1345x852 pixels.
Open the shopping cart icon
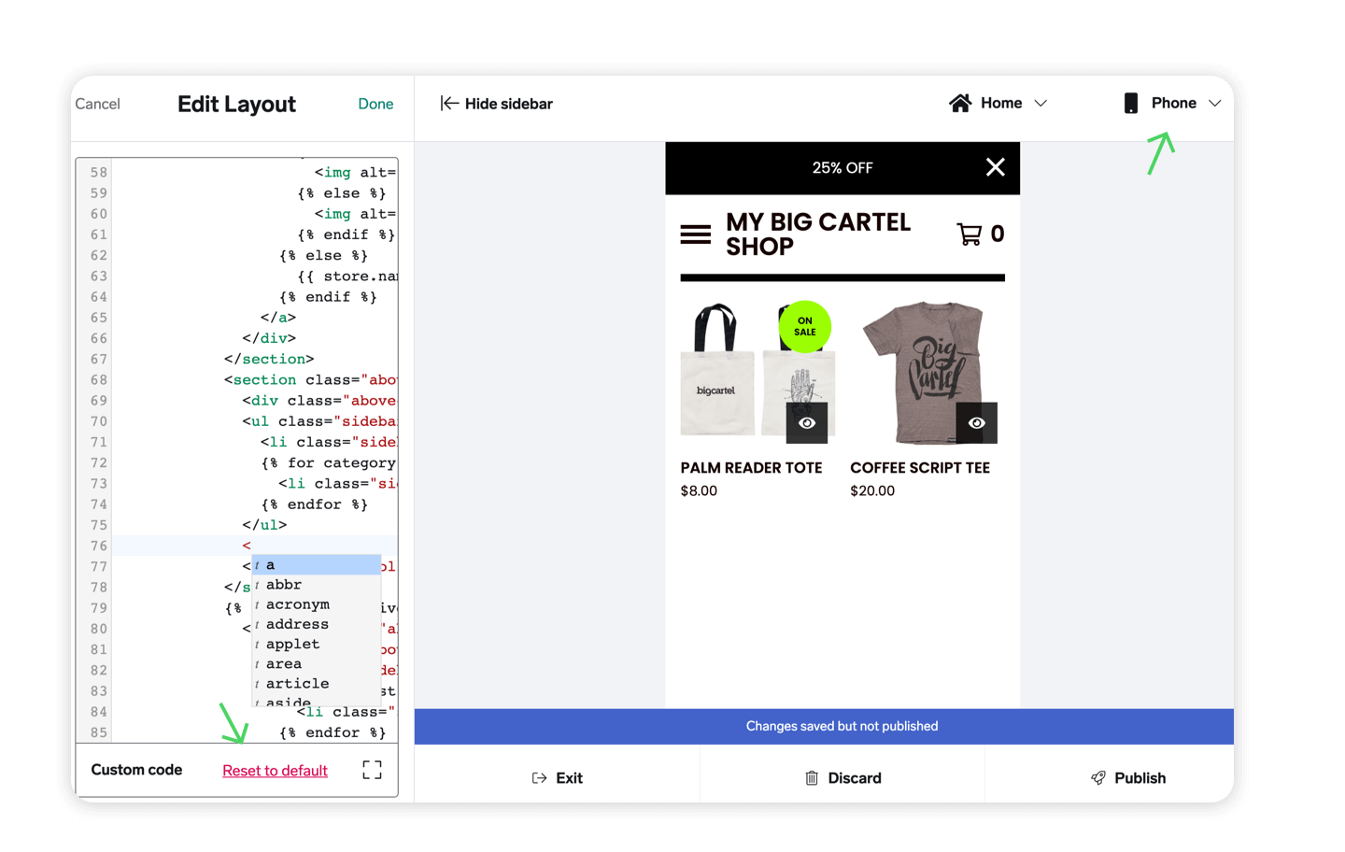tap(970, 234)
